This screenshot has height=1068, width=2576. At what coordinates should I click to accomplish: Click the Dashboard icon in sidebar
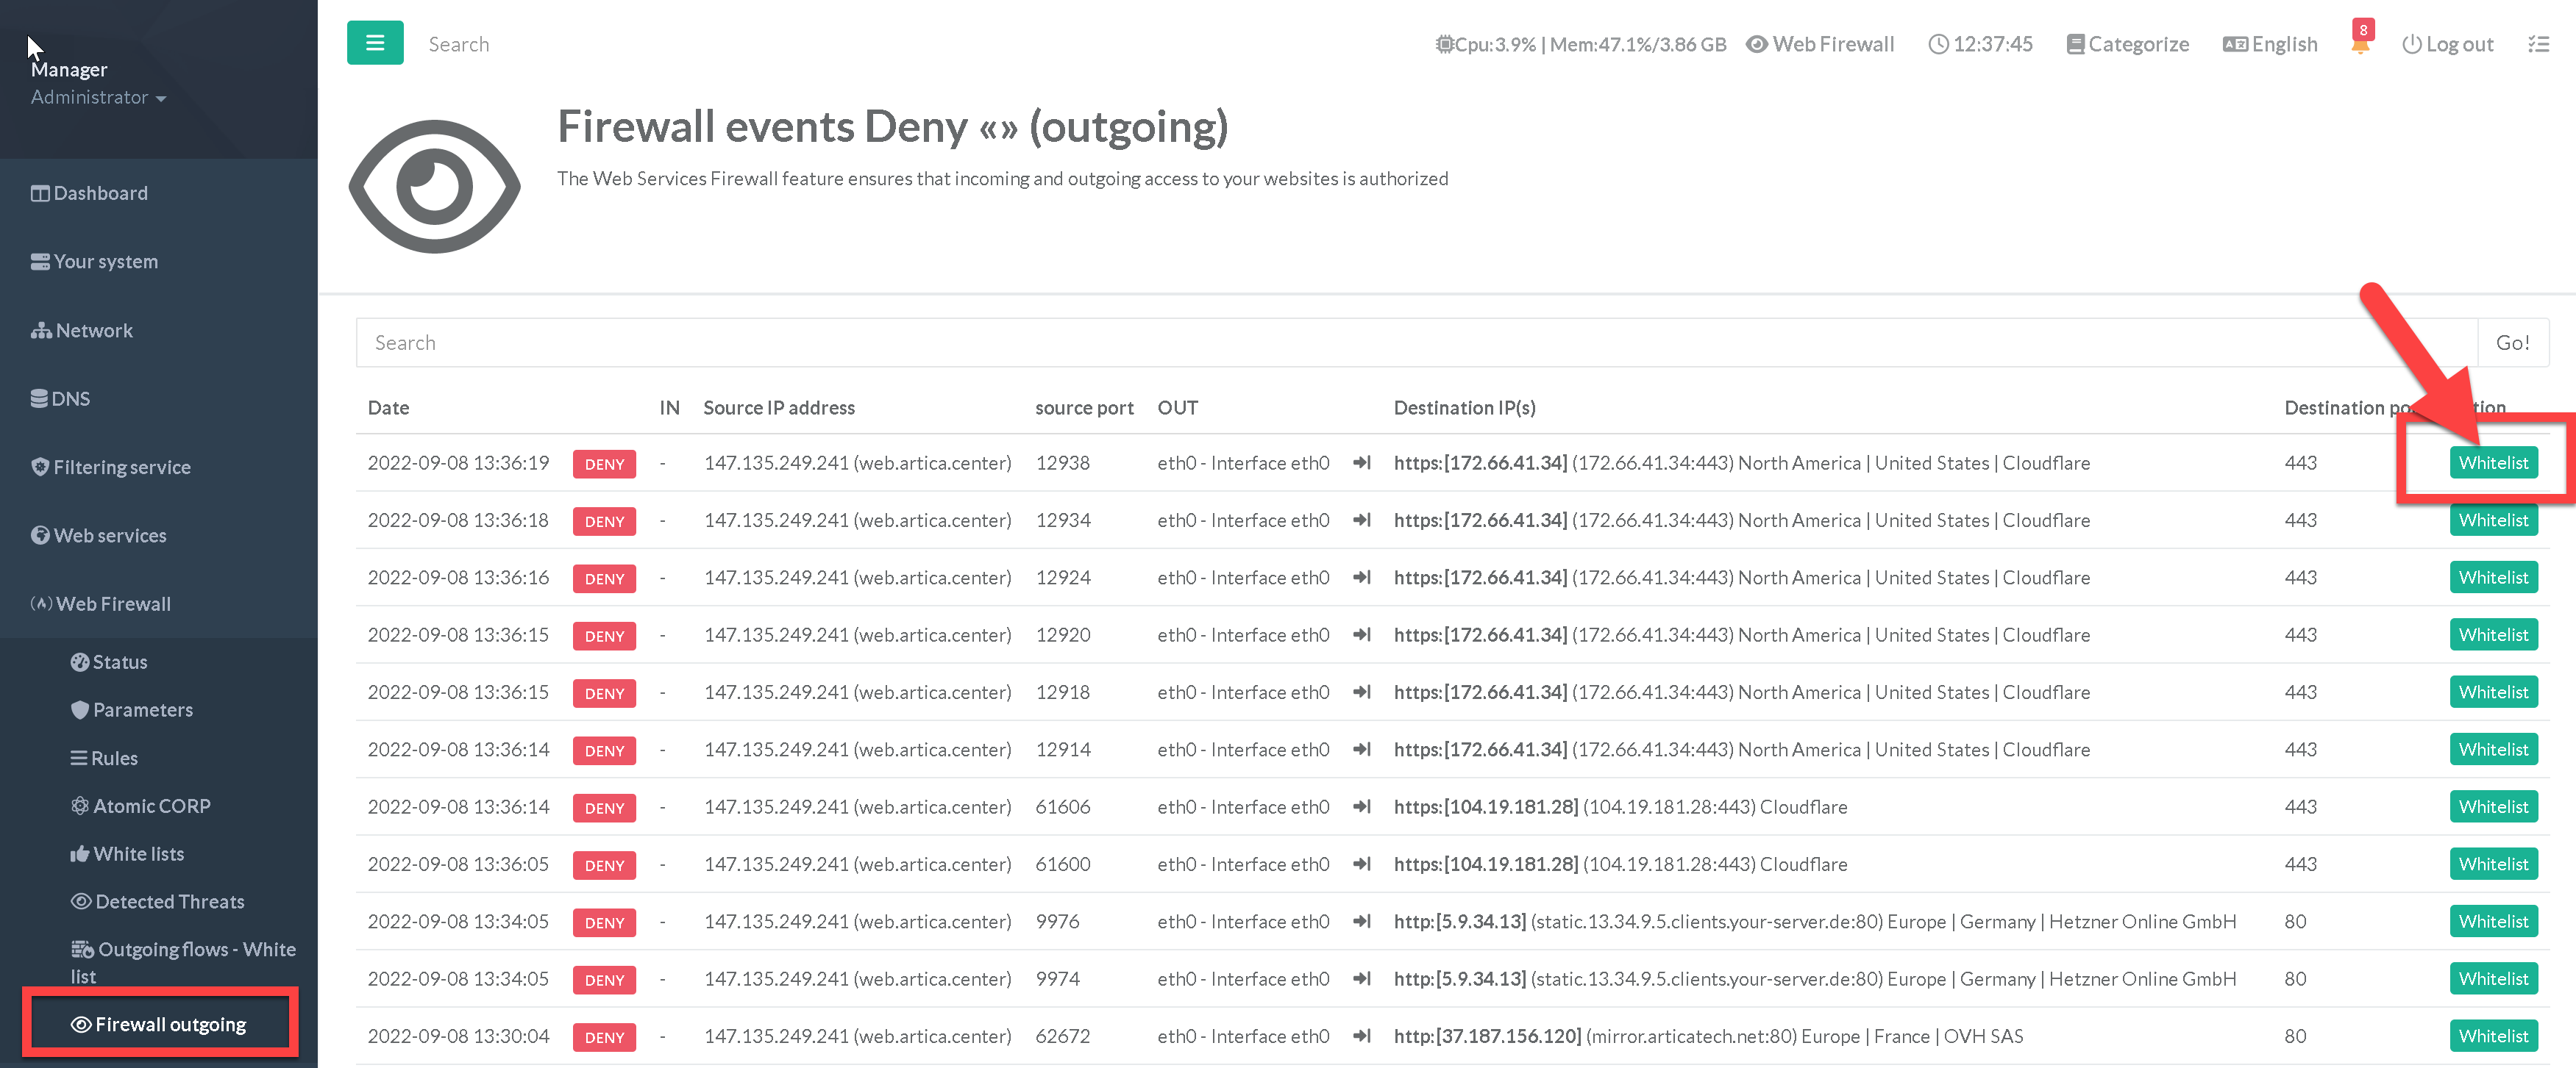[40, 194]
